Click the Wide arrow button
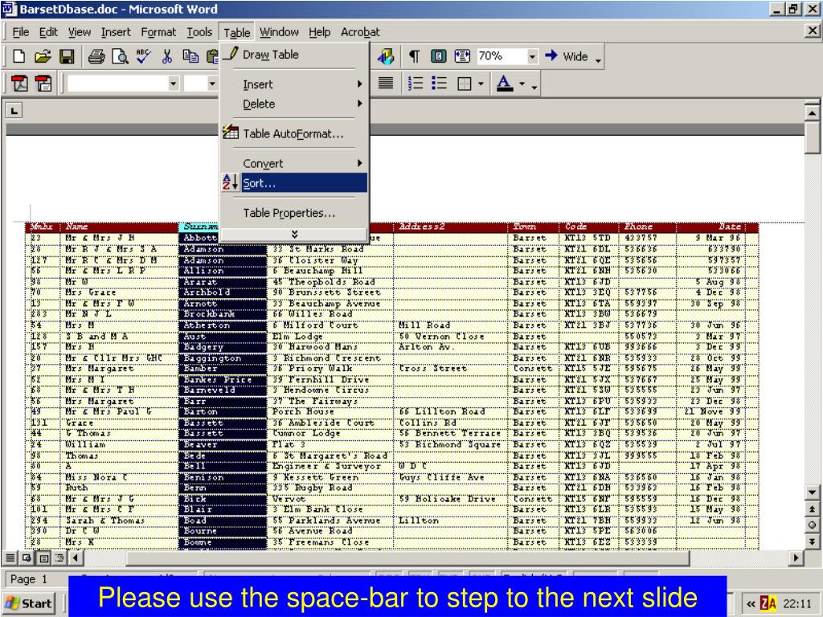The width and height of the screenshot is (823, 617). tap(567, 56)
